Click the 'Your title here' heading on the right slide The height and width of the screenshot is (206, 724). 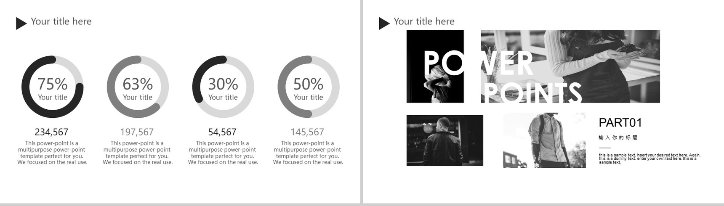point(424,21)
